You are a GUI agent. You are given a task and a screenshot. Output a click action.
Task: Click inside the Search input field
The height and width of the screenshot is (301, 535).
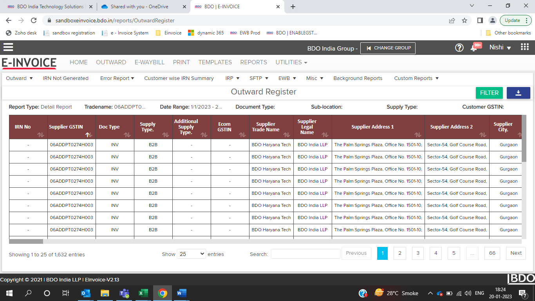tap(305, 254)
